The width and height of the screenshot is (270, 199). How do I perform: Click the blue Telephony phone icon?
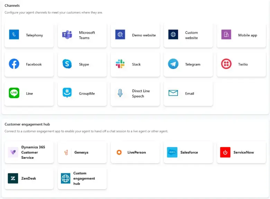[x=14, y=34]
